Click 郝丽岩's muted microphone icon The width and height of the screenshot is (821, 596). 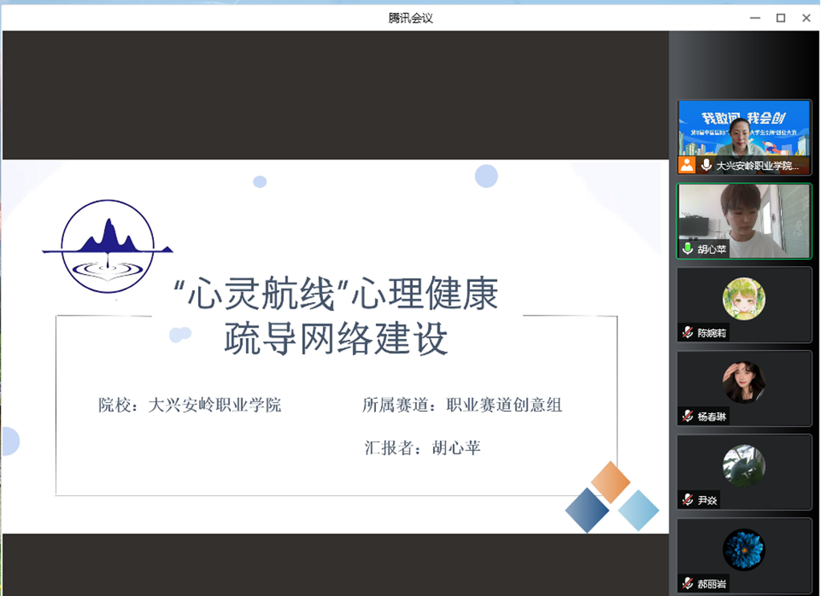tap(687, 583)
